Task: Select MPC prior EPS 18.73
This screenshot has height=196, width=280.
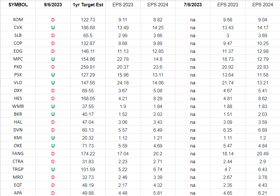Action: coord(228,59)
